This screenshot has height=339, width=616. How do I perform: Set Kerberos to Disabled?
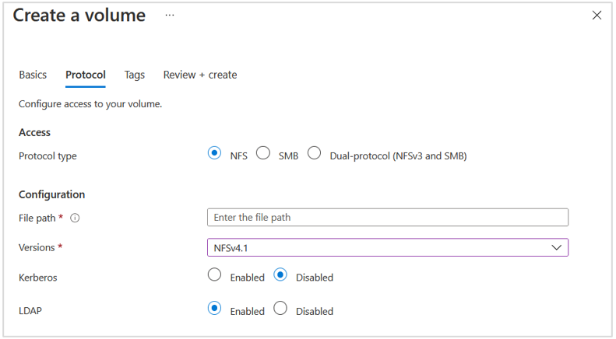click(280, 275)
